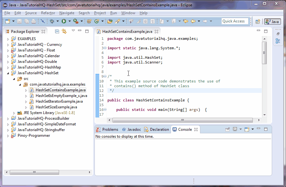The width and height of the screenshot is (286, 187).
Task: Click the Quick Access field
Action: point(235,21)
